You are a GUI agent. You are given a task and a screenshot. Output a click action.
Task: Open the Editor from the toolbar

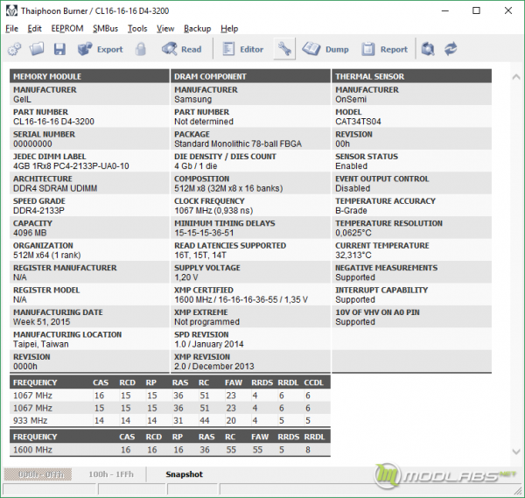coord(241,50)
